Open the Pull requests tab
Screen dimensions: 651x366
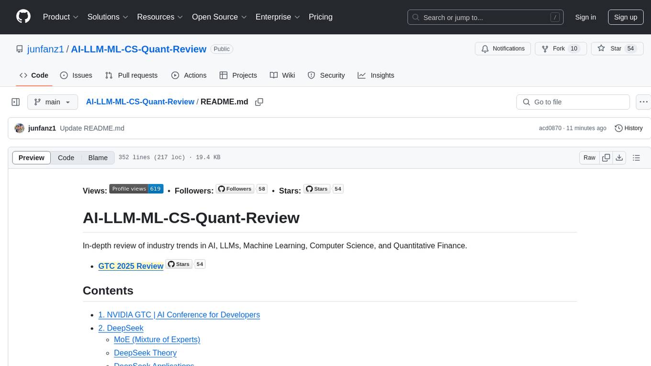tap(131, 75)
